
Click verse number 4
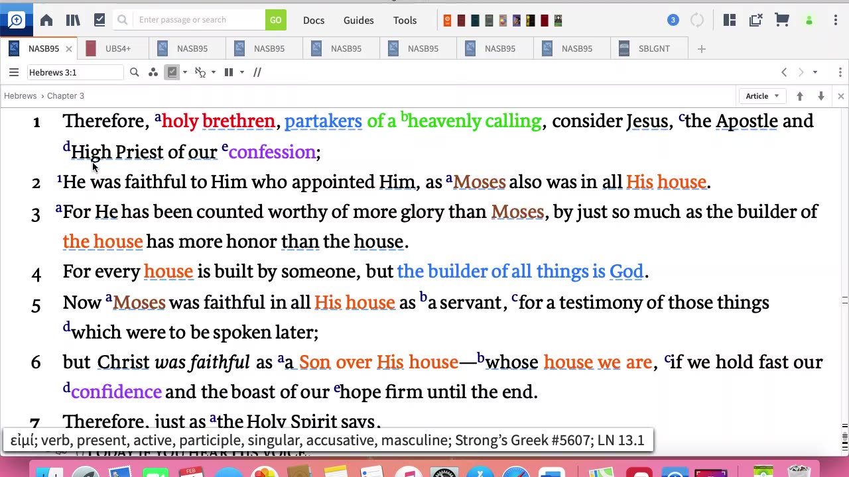(36, 273)
